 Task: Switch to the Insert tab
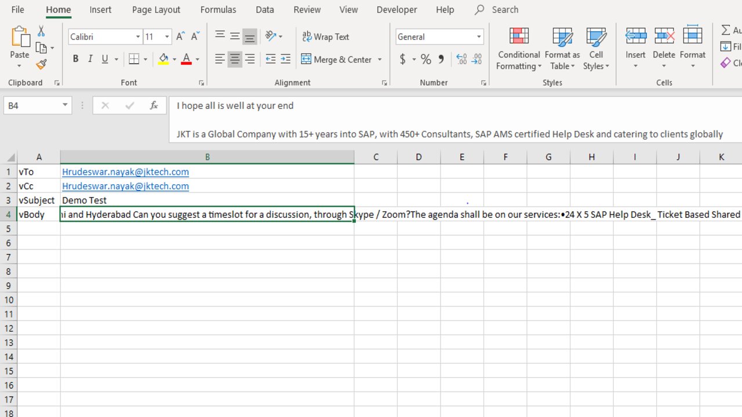coord(101,10)
